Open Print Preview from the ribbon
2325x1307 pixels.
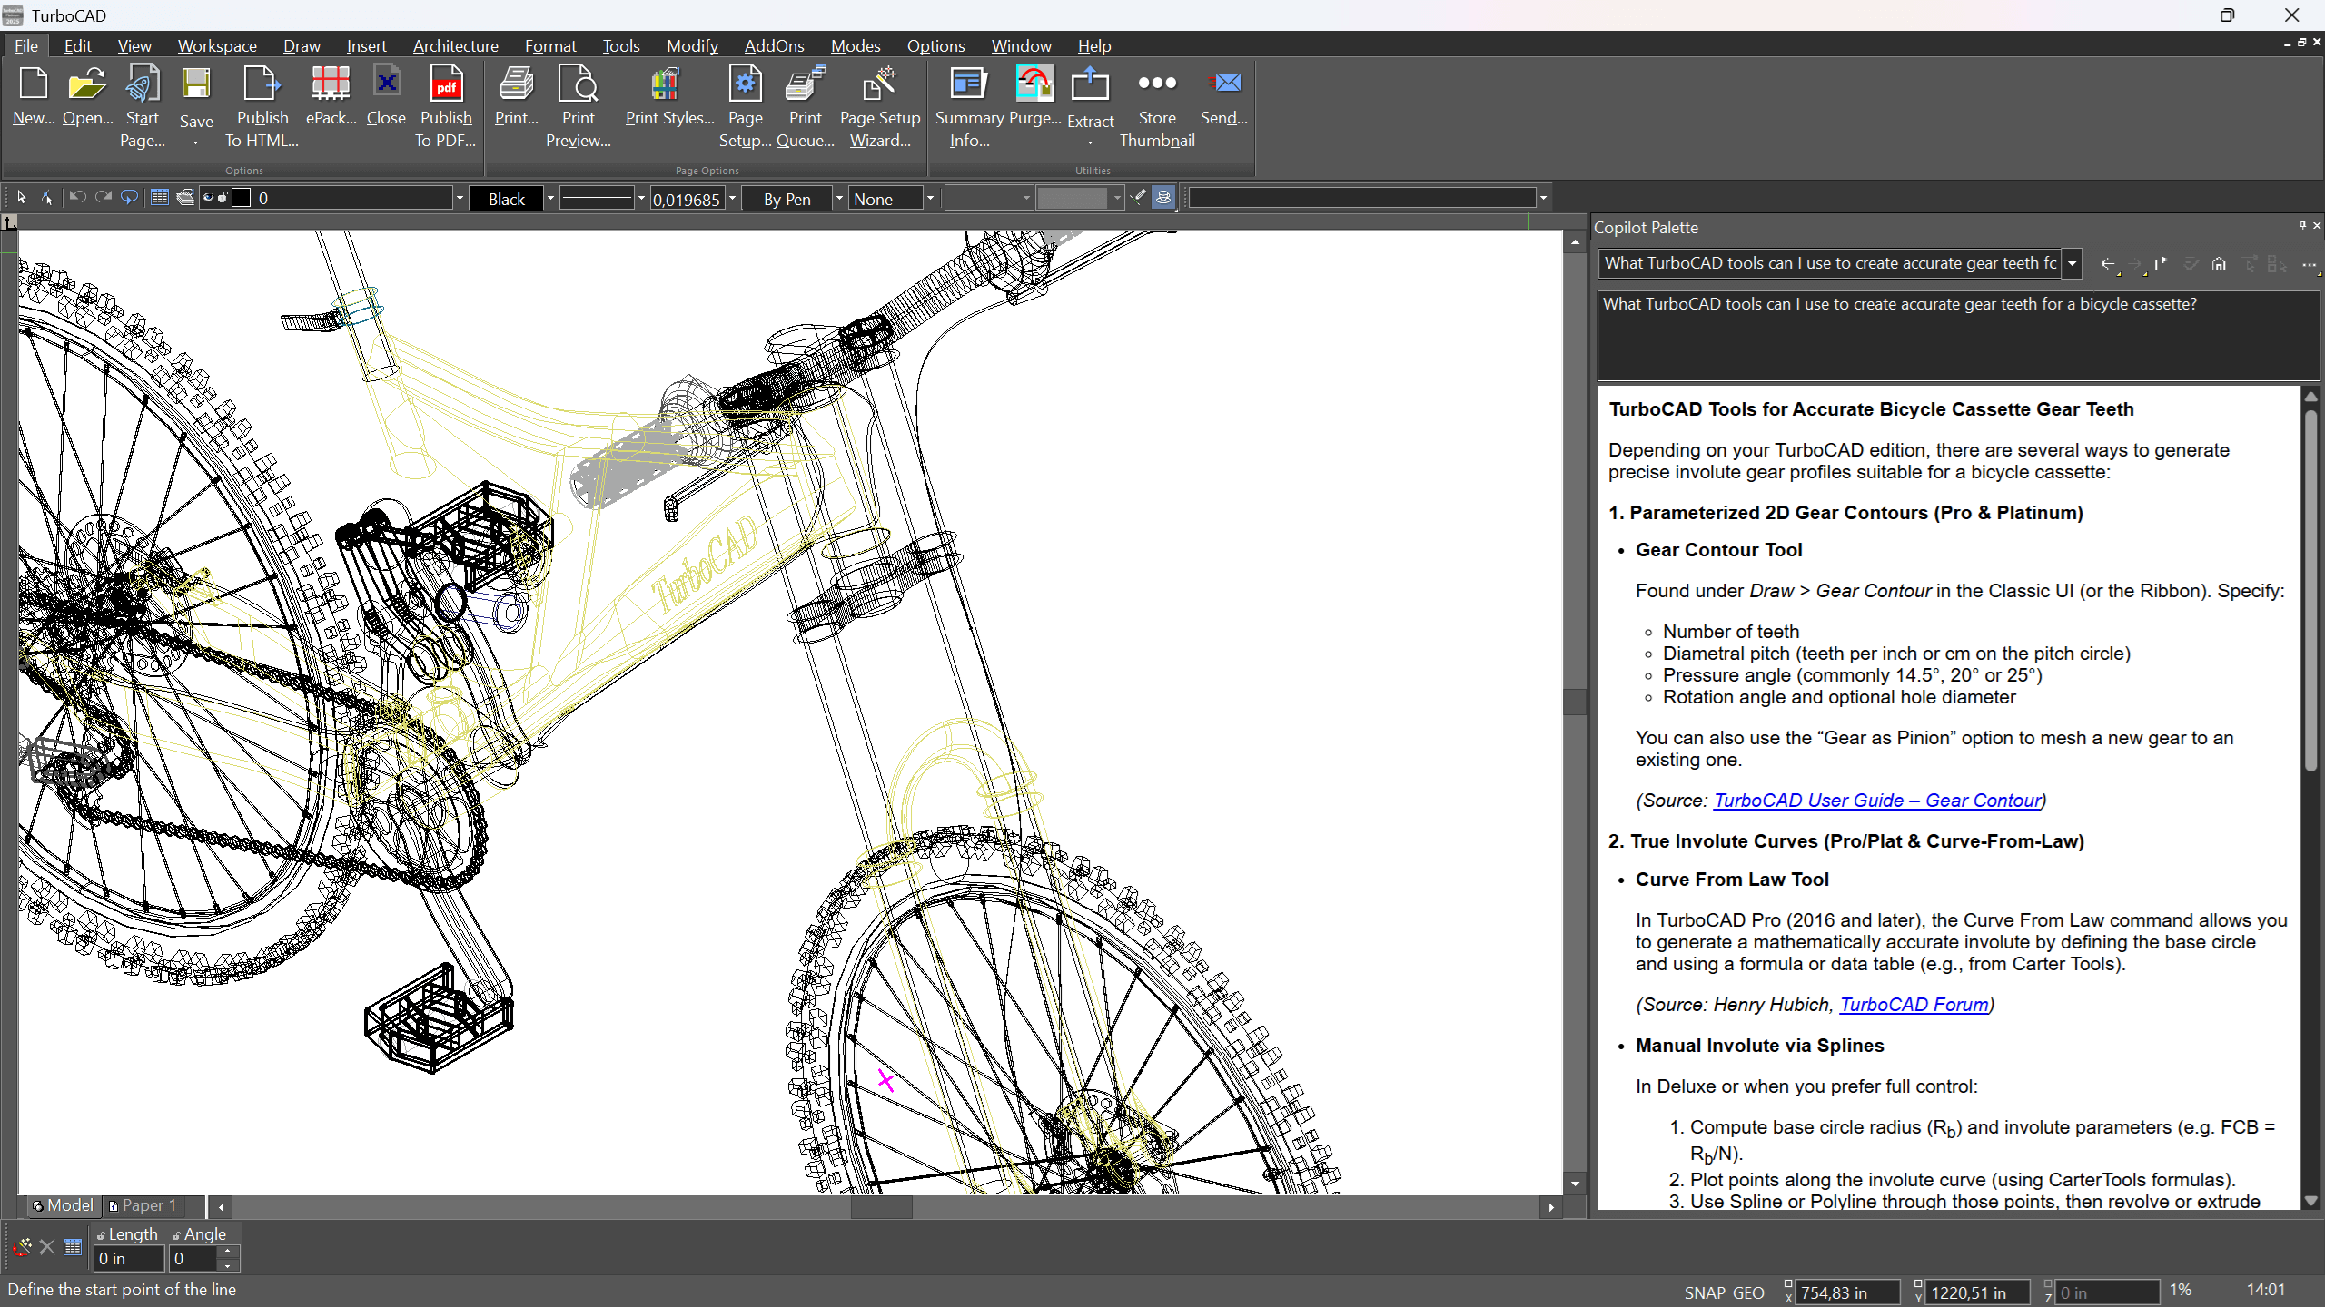578,106
